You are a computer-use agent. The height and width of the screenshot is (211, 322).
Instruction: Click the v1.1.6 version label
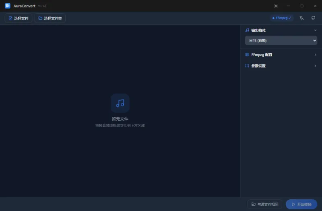coord(42,6)
